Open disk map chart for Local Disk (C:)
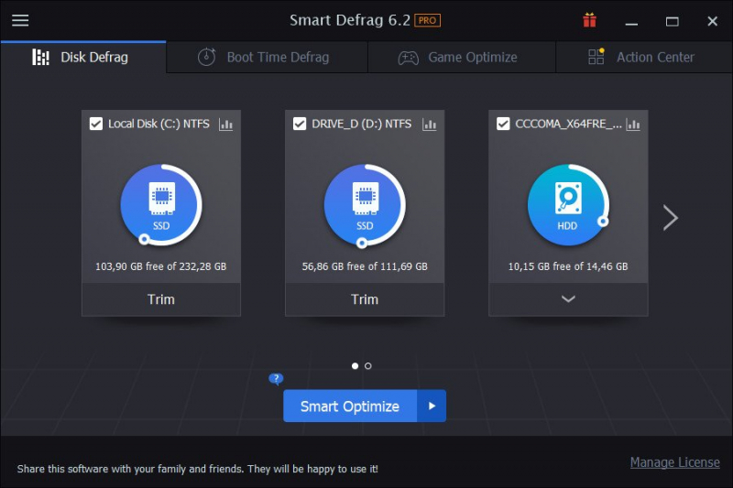Viewport: 733px width, 488px height. point(225,125)
